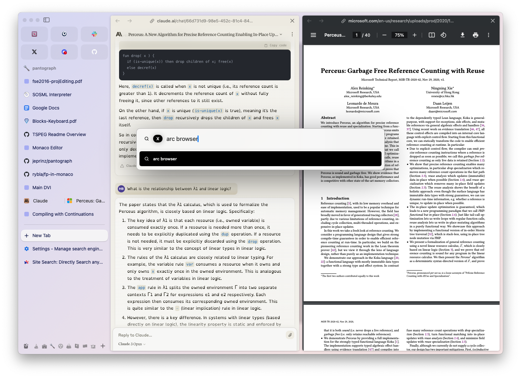Switch to the flag space icon
The height and width of the screenshot is (378, 521).
click(x=85, y=346)
